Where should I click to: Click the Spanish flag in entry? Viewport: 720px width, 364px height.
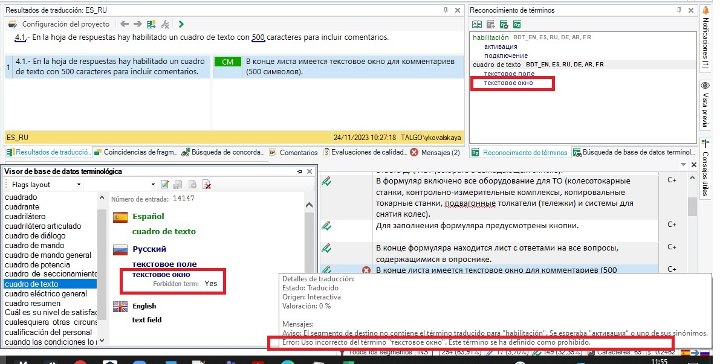(x=120, y=217)
